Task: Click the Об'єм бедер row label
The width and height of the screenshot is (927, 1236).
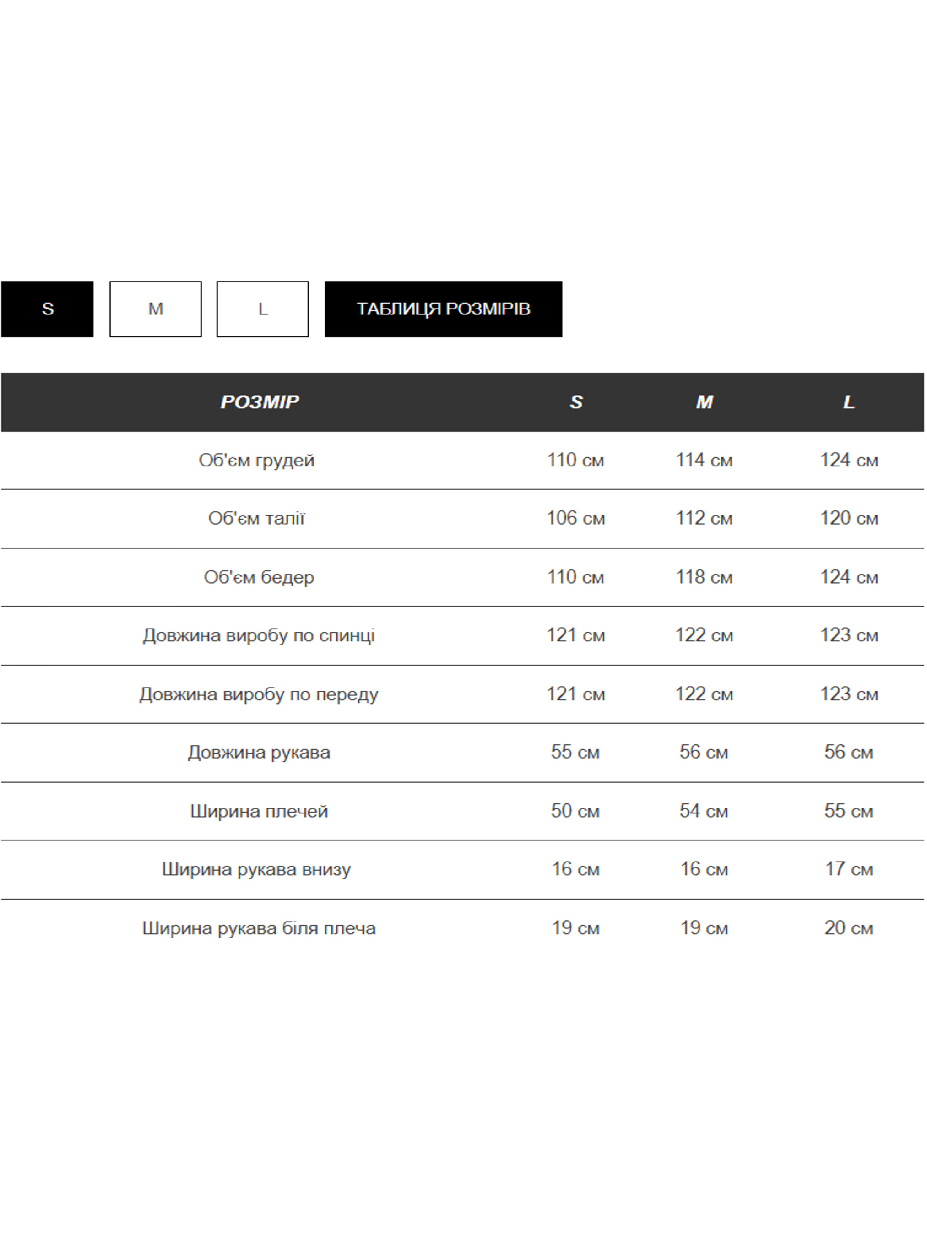Action: pyautogui.click(x=259, y=577)
